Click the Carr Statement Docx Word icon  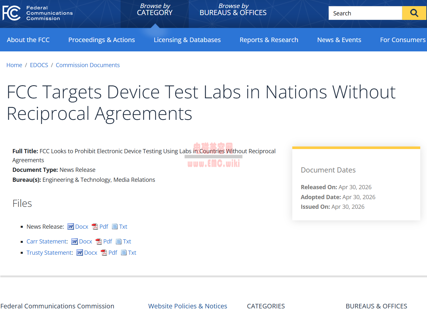coord(75,242)
